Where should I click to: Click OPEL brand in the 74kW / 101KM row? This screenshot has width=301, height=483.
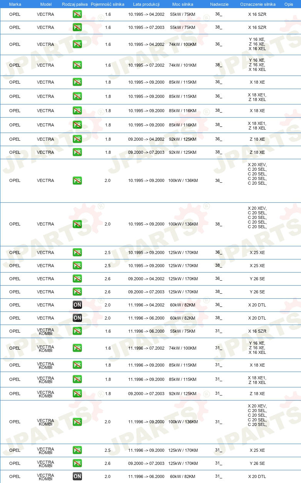tap(15, 65)
